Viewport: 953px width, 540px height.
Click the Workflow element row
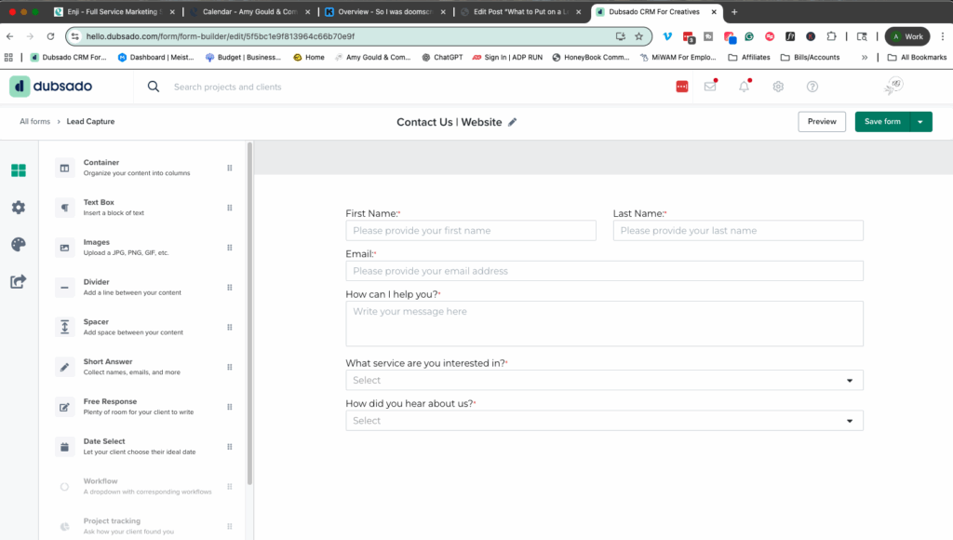pos(143,487)
